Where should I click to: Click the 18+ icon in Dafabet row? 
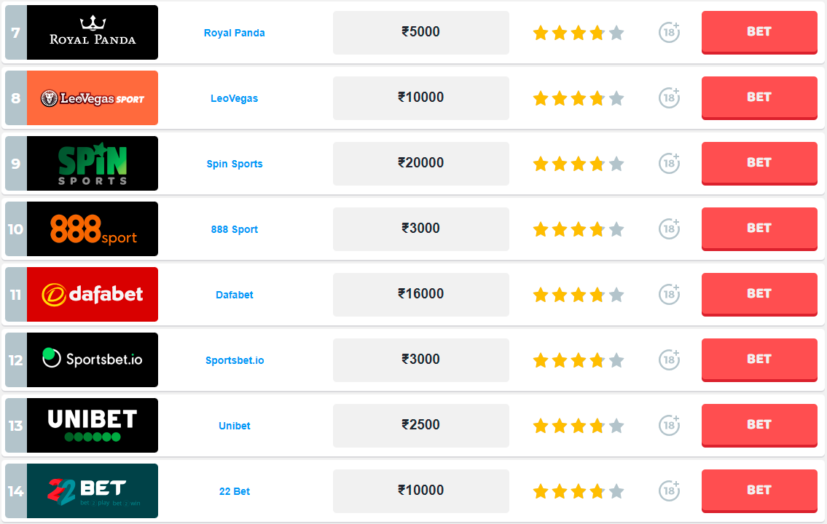669,295
